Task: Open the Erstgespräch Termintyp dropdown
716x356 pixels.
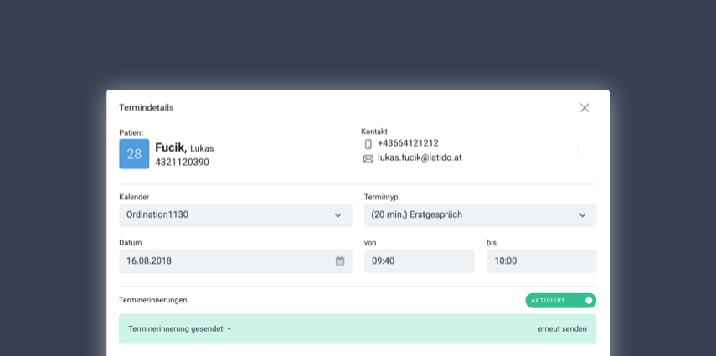Action: [481, 215]
